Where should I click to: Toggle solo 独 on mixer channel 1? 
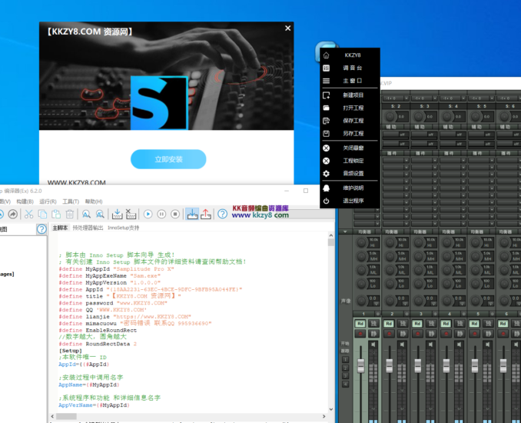373,324
